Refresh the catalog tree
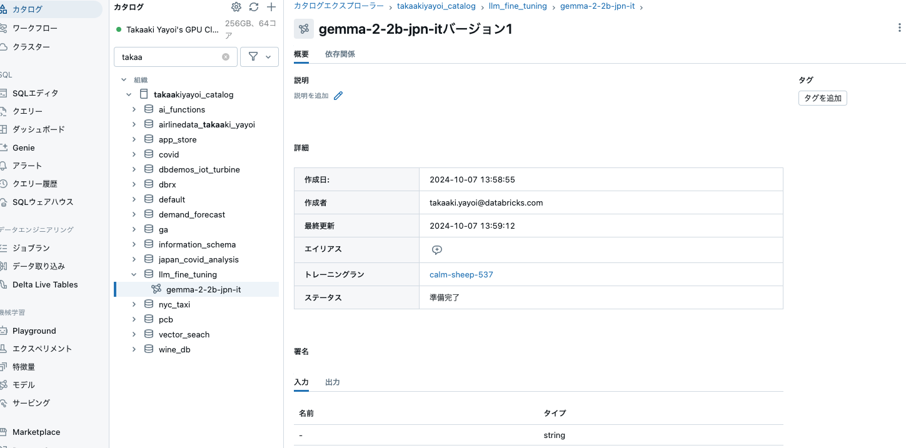906x448 pixels. pyautogui.click(x=253, y=7)
